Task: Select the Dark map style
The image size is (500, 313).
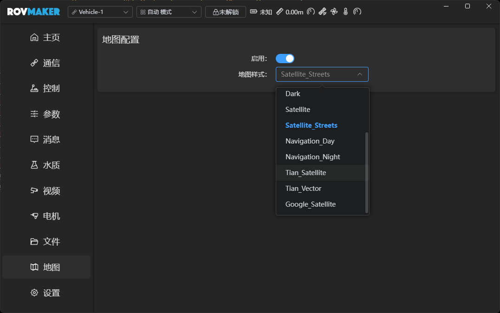Action: coord(293,94)
